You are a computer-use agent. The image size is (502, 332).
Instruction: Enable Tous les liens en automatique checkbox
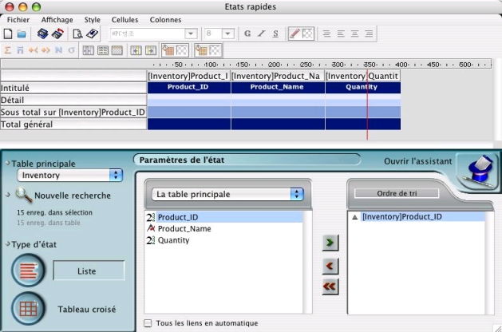click(148, 323)
